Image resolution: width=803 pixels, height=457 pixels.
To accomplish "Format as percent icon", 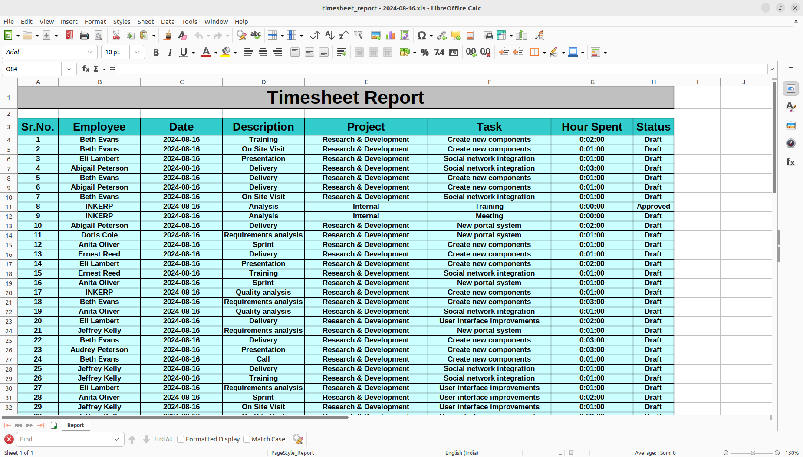I will pyautogui.click(x=425, y=52).
